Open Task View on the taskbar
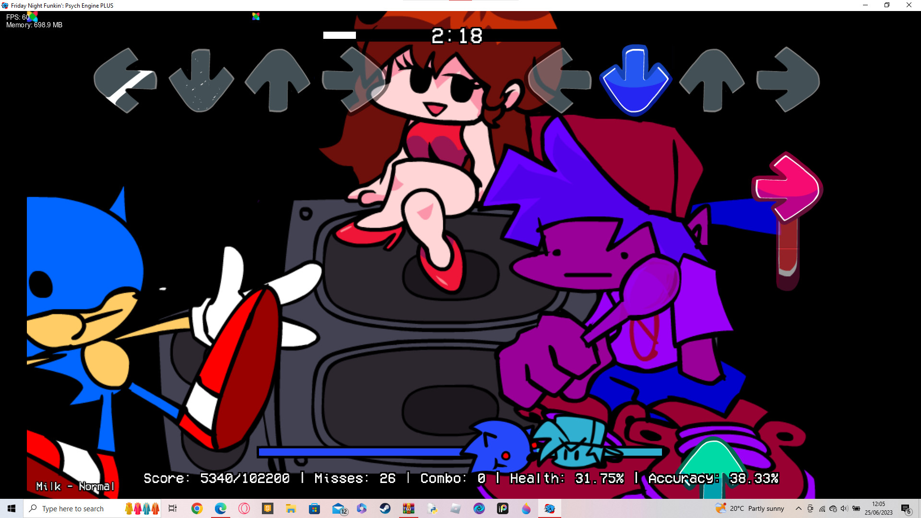Viewport: 921px width, 518px height. [x=173, y=508]
